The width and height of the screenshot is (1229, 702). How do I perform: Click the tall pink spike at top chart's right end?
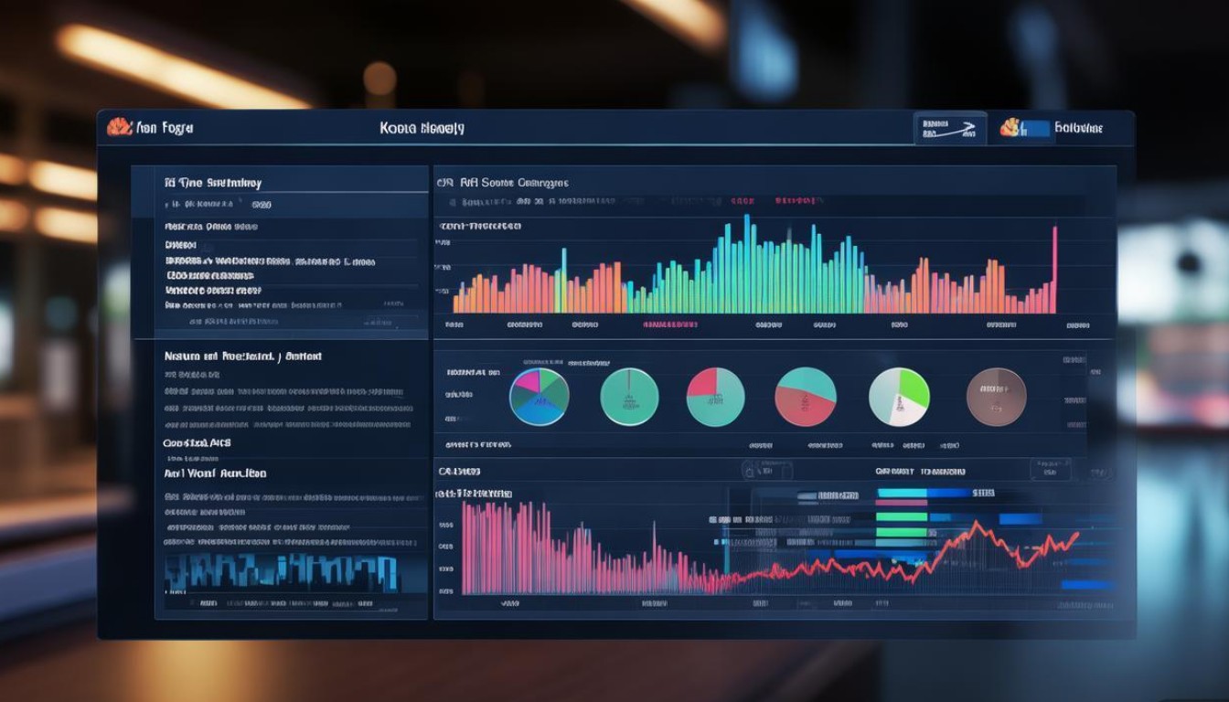(1054, 269)
